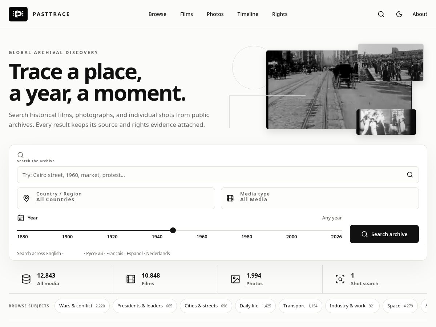Viewport: 436px width, 327px height.
Task: Choose the Cities & streets subject chip
Action: pyautogui.click(x=206, y=306)
